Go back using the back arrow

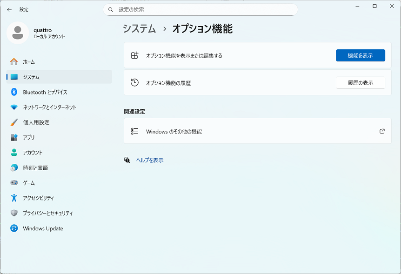click(9, 9)
